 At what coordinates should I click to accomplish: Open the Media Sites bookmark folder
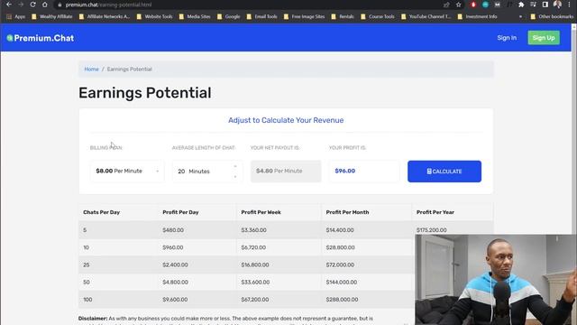tap(195, 16)
